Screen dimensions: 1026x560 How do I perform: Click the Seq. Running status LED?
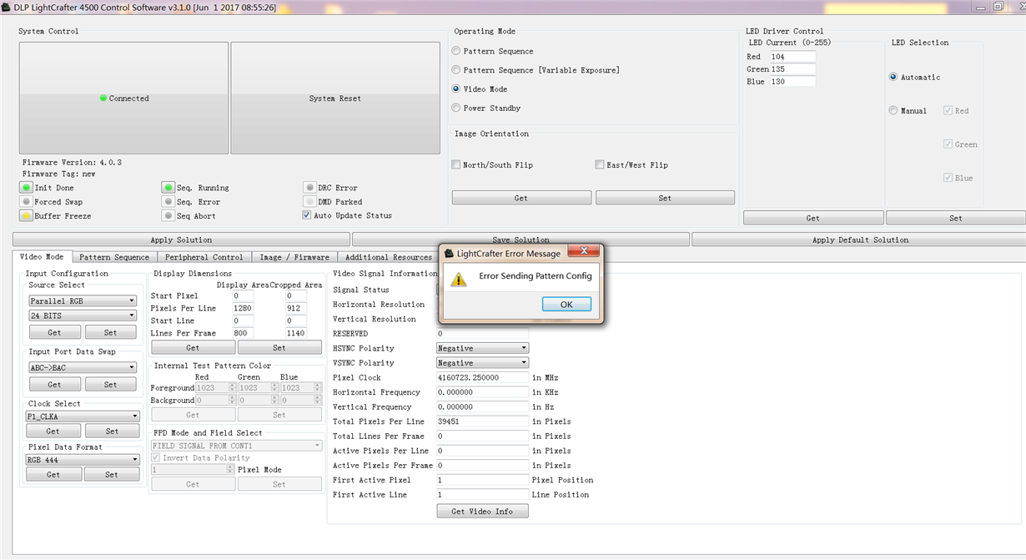pos(168,188)
